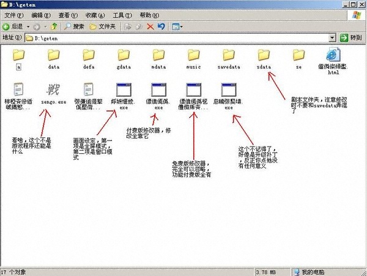This screenshot has width=367, height=276.
Task: Click the 转到 (Go) button
Action: pyautogui.click(x=351, y=38)
